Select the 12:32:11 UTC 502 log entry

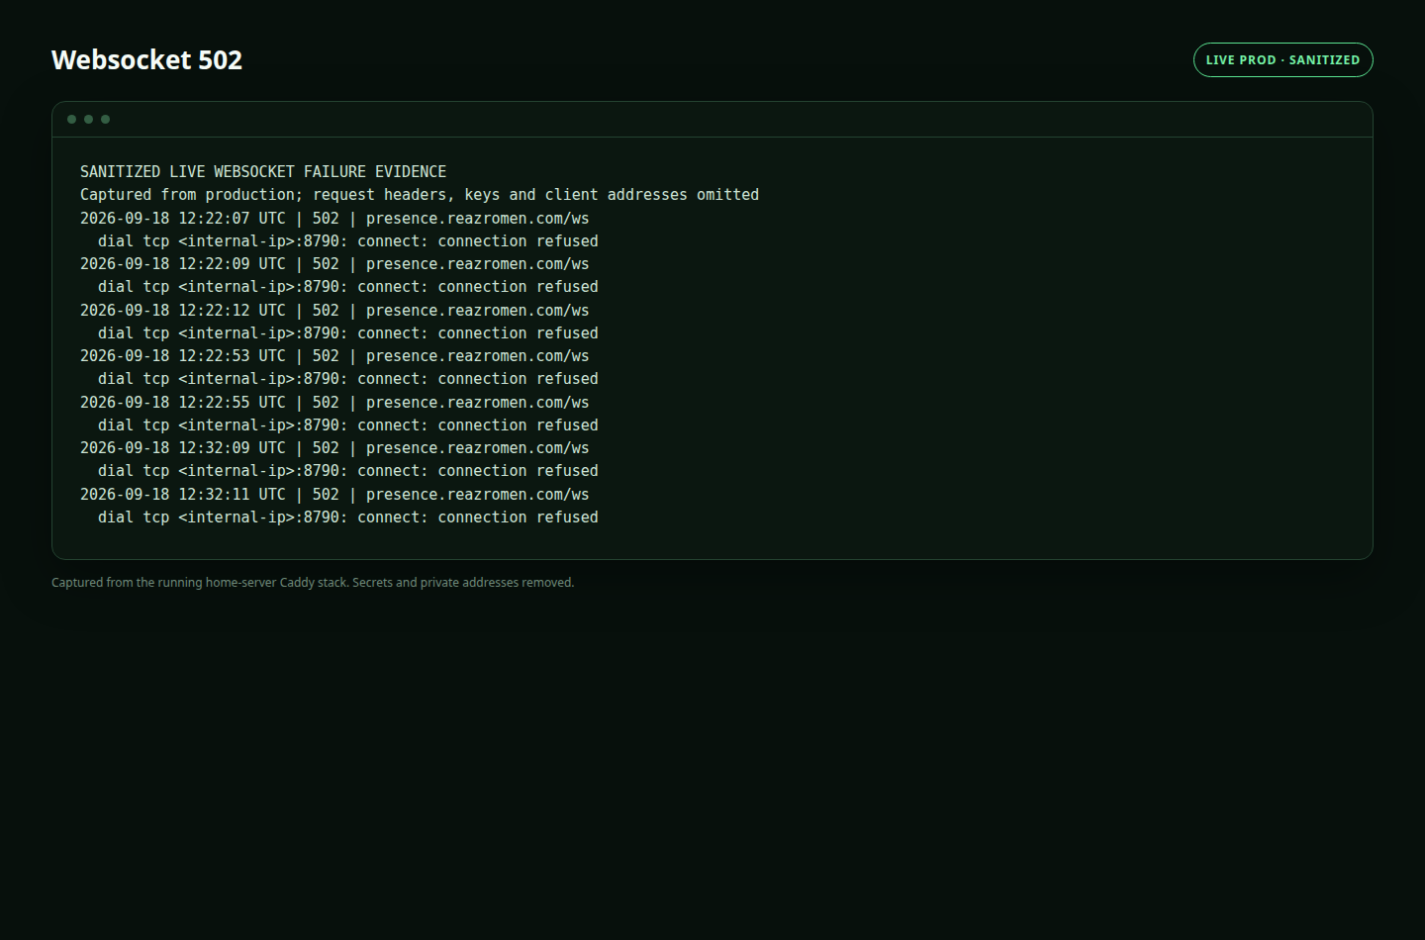click(334, 494)
